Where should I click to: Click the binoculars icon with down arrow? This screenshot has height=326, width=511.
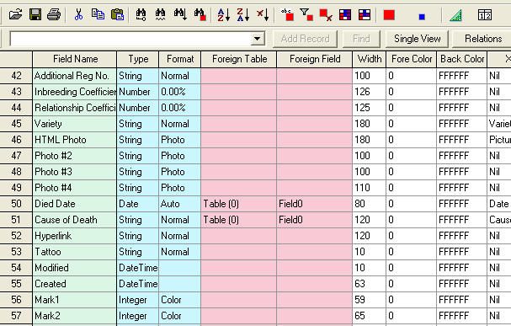click(180, 14)
